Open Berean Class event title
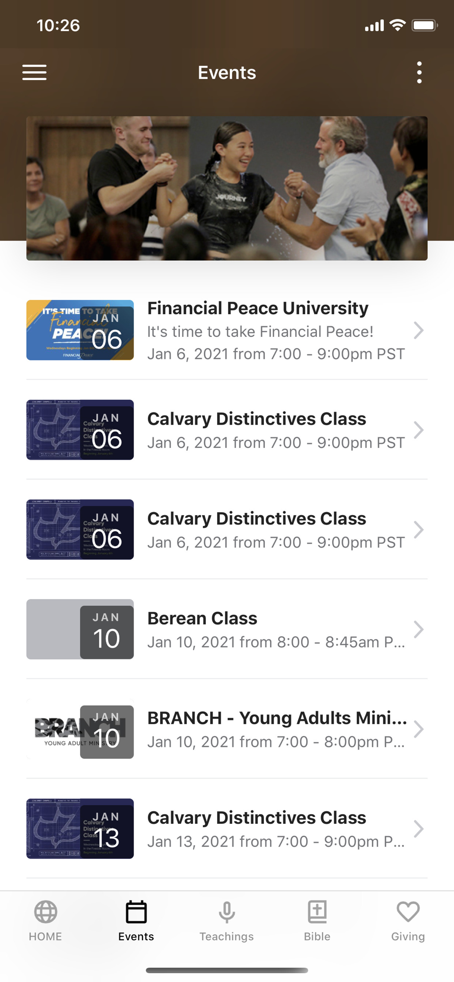The height and width of the screenshot is (982, 454). coord(202,618)
